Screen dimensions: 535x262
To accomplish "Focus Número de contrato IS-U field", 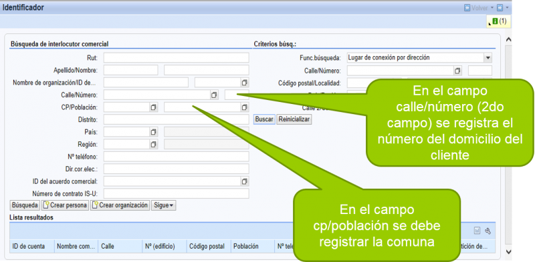I will [x=177, y=193].
